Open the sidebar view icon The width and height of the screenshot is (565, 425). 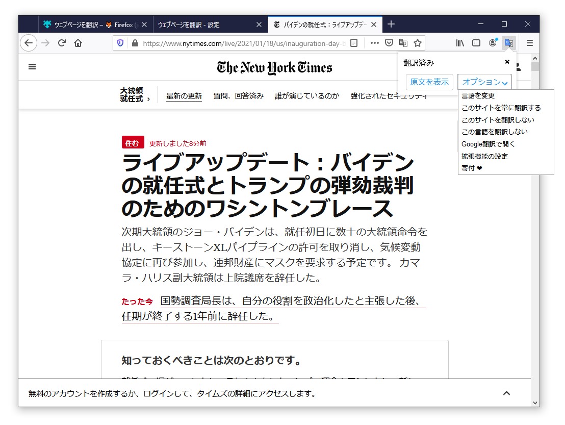coord(476,43)
